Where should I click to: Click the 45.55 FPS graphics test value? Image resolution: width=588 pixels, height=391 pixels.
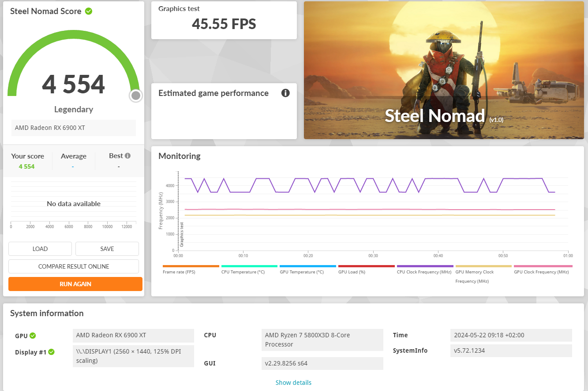coord(224,24)
